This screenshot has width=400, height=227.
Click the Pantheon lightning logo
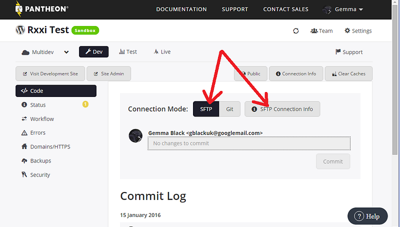(18, 8)
